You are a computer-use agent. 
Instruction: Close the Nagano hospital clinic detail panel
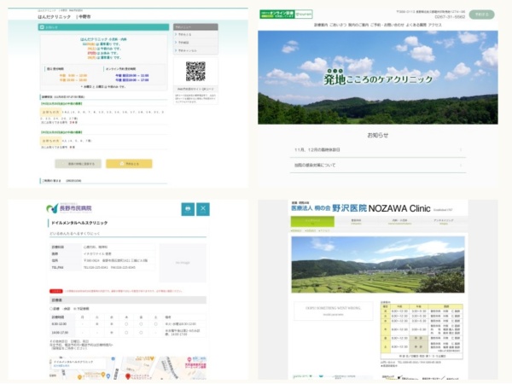[x=203, y=209]
